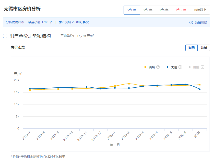Click the help icon next to 供给
This screenshot has height=159, width=214.
pyautogui.click(x=158, y=67)
